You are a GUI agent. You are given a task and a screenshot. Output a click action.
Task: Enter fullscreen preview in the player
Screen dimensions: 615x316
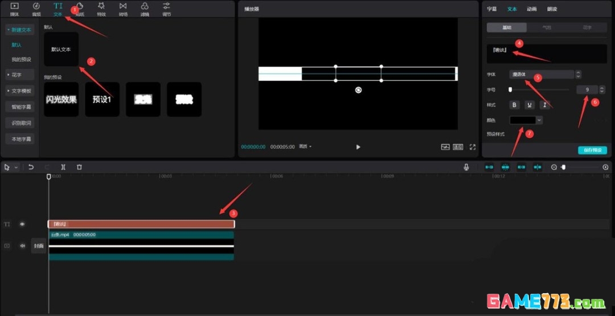472,147
